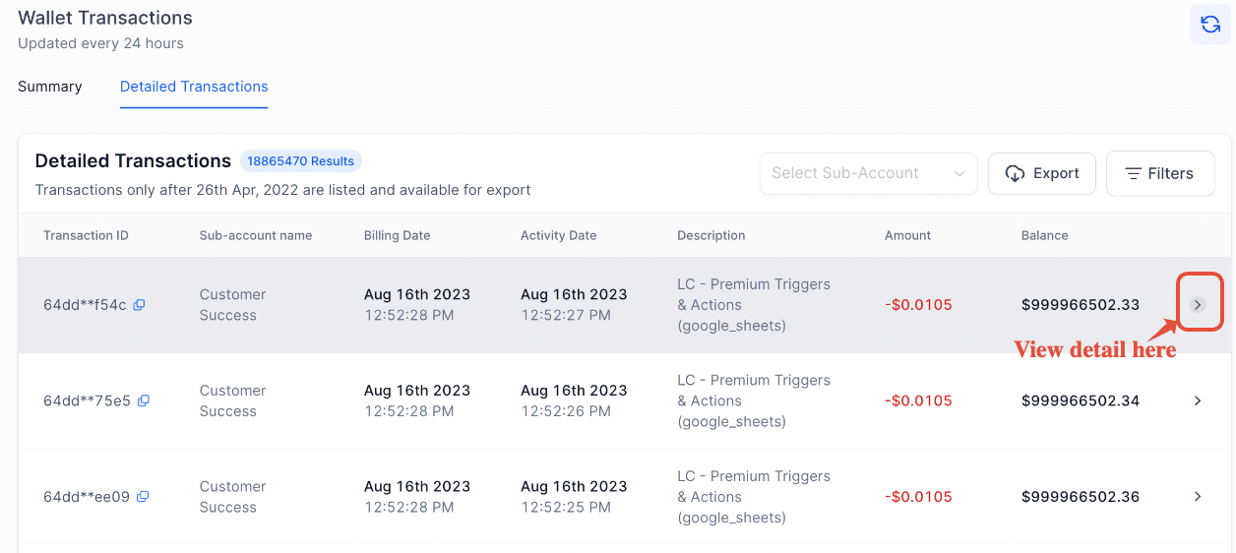
Task: Copy transaction ID 64dd**f54c
Action: coord(139,305)
